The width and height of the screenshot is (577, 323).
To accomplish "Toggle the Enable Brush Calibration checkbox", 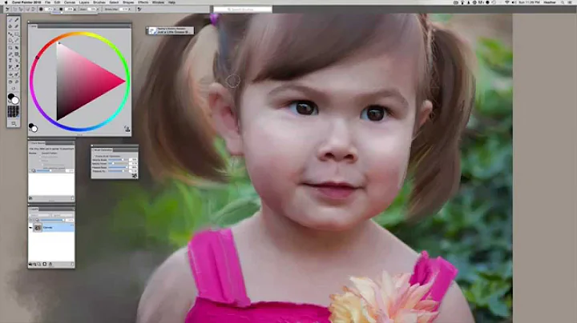I will click(x=94, y=156).
